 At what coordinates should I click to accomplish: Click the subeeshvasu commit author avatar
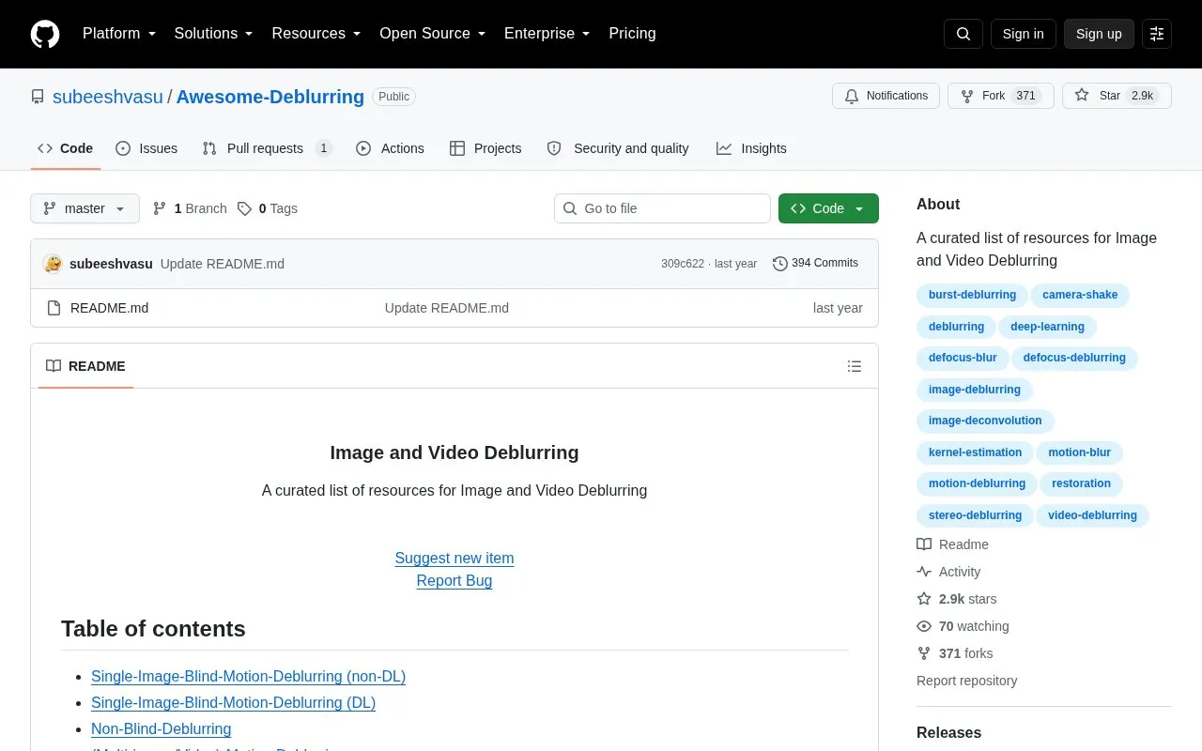tap(53, 264)
